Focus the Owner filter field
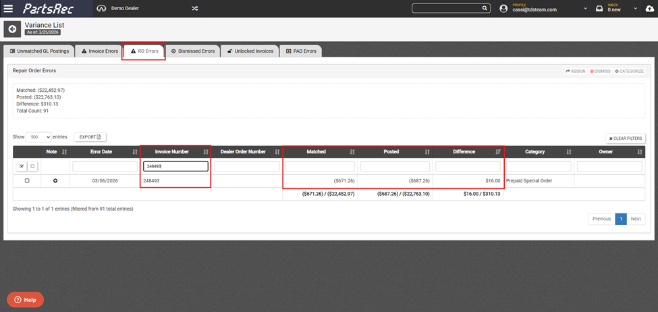This screenshot has height=312, width=658. pyautogui.click(x=609, y=167)
